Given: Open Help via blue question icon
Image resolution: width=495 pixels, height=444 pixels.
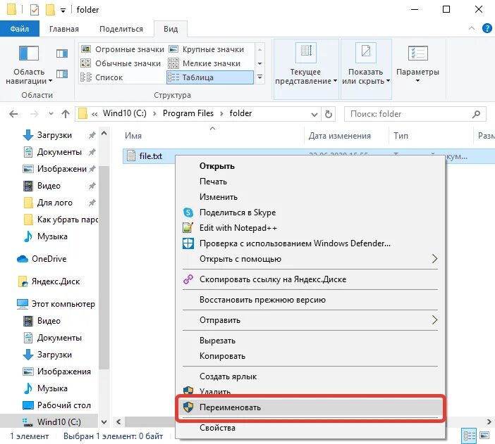Looking at the screenshot, I should tap(487, 28).
